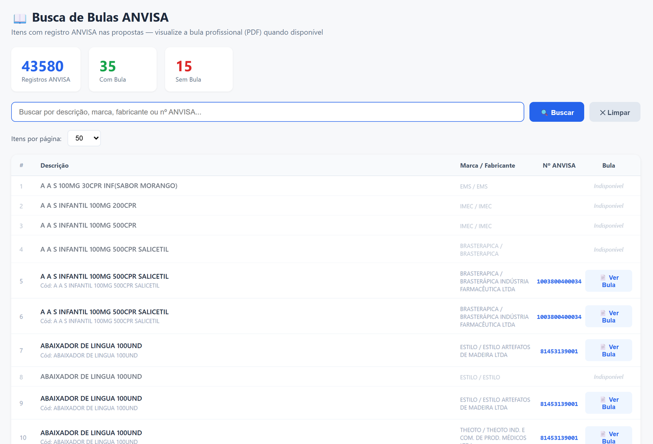Click the Buscar search button
This screenshot has height=444, width=653.
coord(557,112)
